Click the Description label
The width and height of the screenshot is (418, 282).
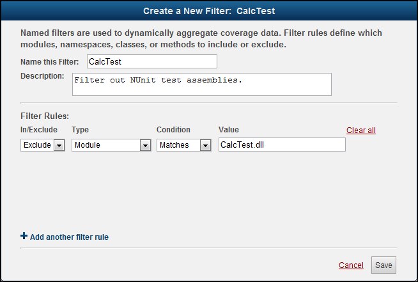click(x=42, y=77)
